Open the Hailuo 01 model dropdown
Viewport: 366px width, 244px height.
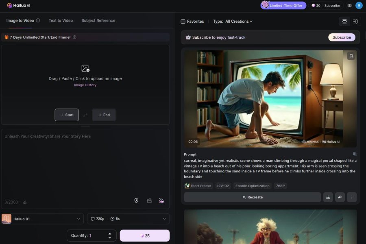tap(43, 219)
